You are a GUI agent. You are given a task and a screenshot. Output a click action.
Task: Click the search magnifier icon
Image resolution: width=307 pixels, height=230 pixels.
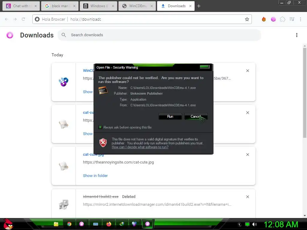coord(64,35)
